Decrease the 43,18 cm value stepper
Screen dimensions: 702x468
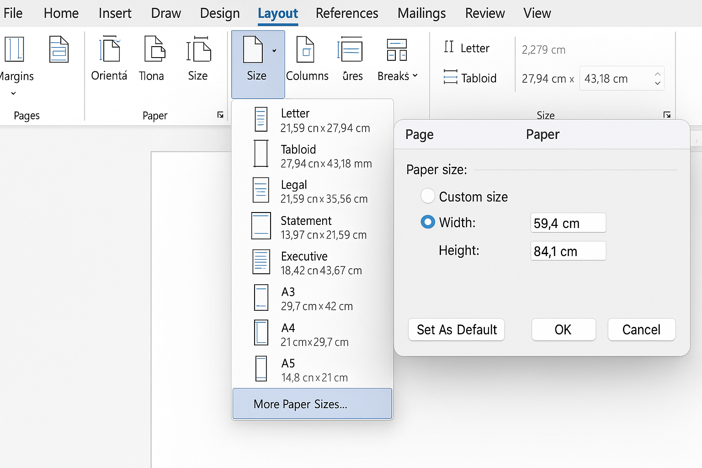657,83
